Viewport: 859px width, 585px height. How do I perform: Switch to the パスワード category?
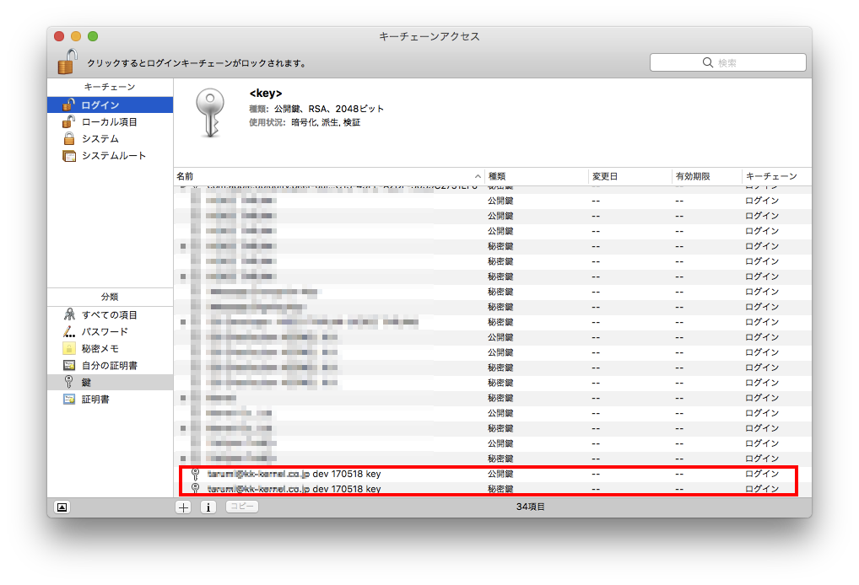[x=105, y=332]
